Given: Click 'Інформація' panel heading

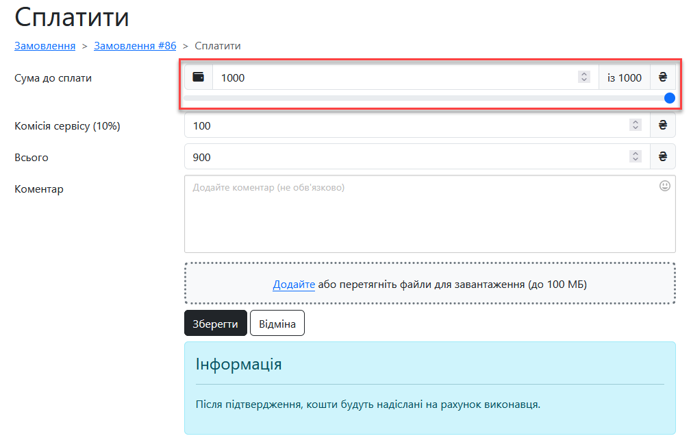Looking at the screenshot, I should click(238, 365).
